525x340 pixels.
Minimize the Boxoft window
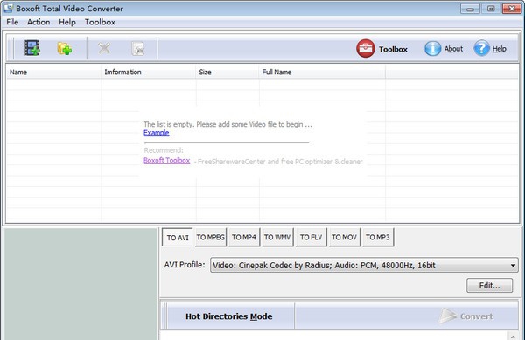[470, 9]
